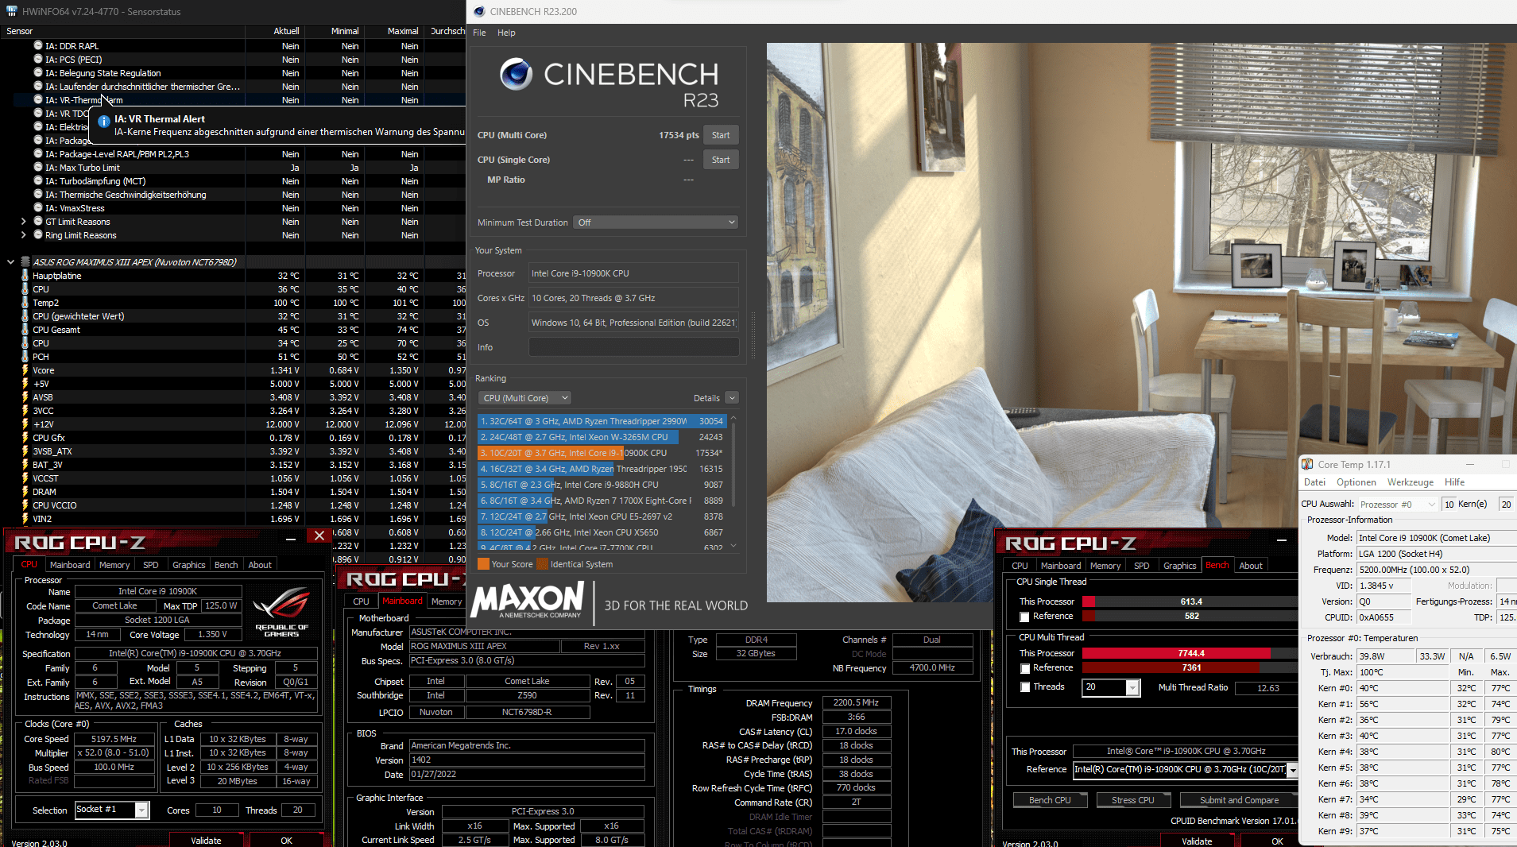Viewport: 1517px width, 847px height.
Task: Click thermometer icon for Hauptplatine
Action: tap(25, 275)
